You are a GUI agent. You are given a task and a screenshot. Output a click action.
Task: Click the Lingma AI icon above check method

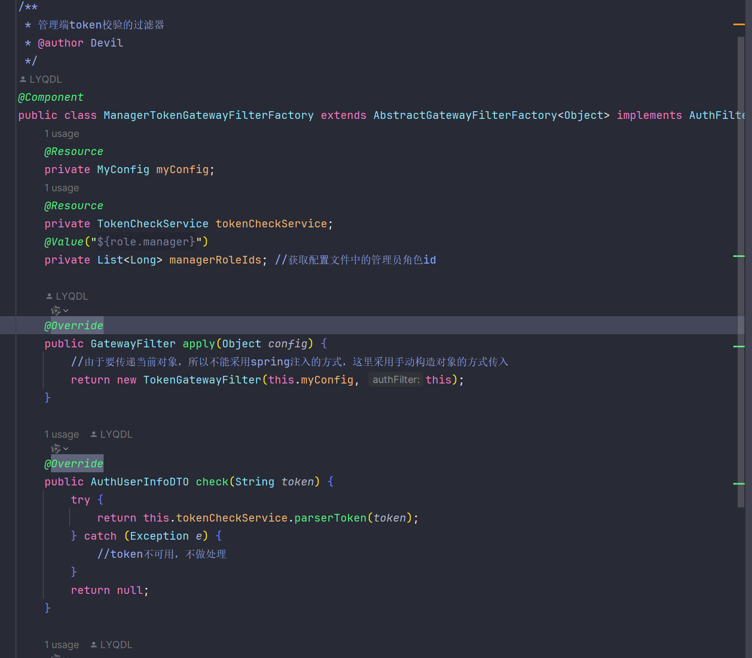click(55, 449)
